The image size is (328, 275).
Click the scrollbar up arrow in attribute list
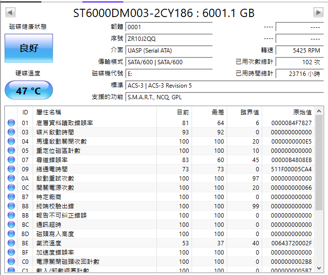tap(319, 111)
